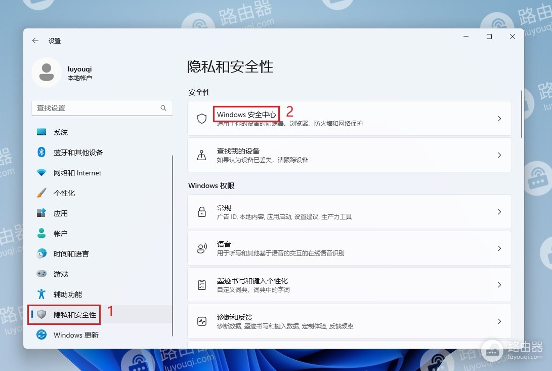
Task: Expand 诊断和反馈 row chevron
Action: tap(499, 321)
